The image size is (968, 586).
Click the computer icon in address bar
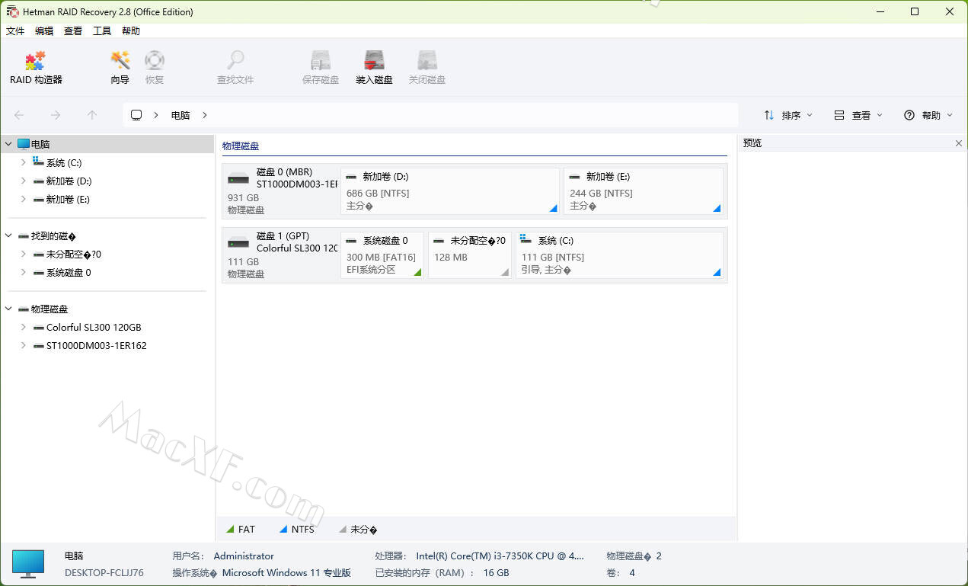(136, 115)
